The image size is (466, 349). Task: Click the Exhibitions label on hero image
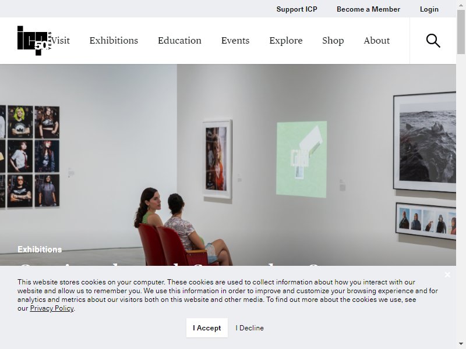[40, 250]
